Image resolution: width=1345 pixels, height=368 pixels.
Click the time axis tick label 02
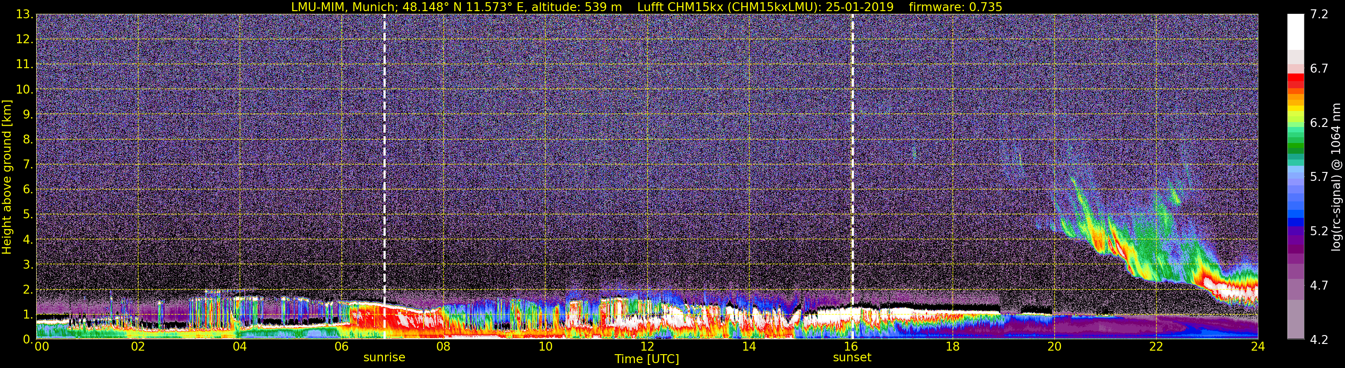coord(138,347)
